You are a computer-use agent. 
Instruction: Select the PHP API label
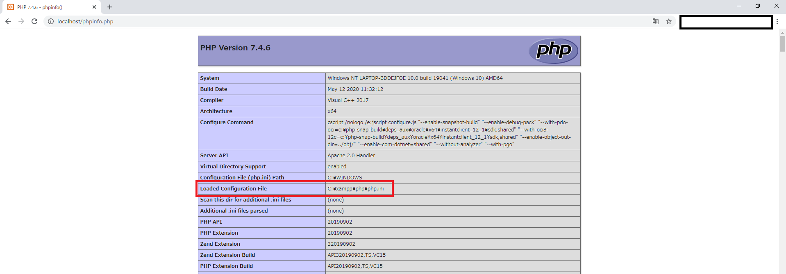[x=211, y=222]
